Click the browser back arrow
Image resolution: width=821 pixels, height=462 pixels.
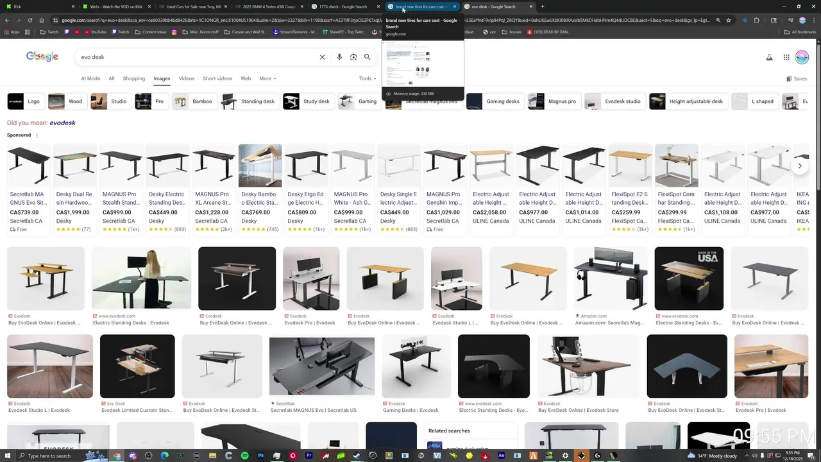point(7,20)
